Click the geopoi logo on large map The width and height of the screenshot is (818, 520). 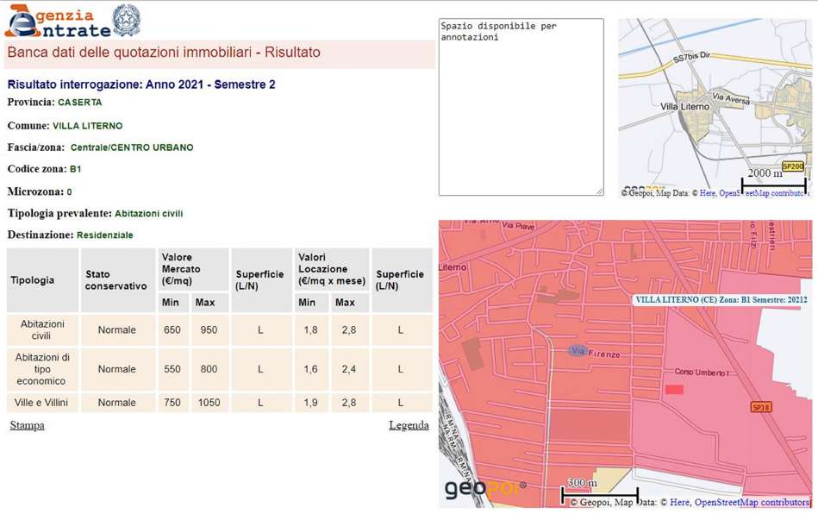tap(484, 490)
